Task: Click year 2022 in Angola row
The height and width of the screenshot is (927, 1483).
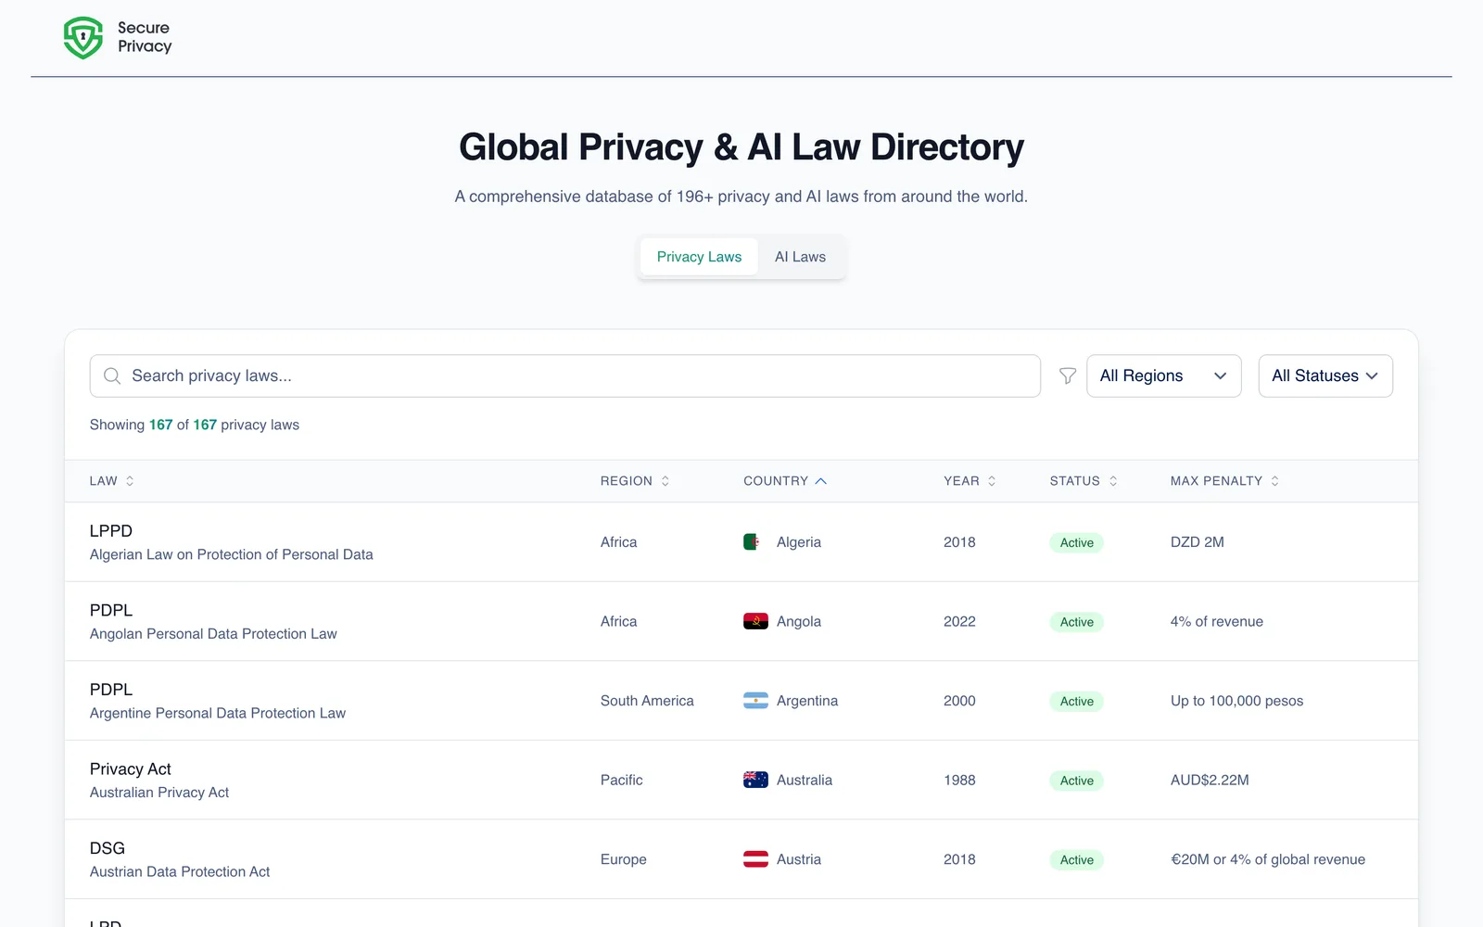Action: (959, 621)
